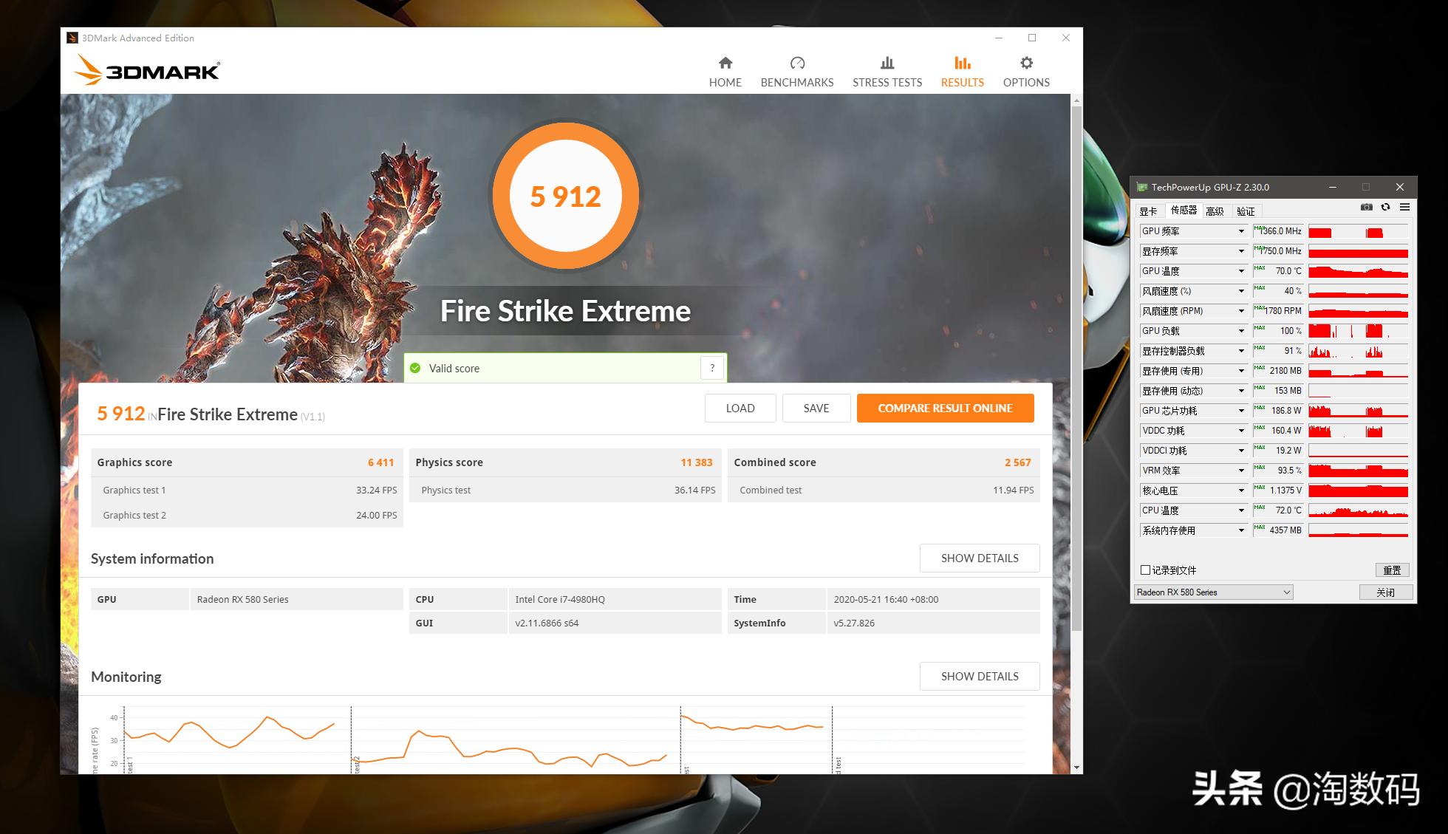
Task: Open the GPU-Z hamburger menu
Action: click(1404, 208)
